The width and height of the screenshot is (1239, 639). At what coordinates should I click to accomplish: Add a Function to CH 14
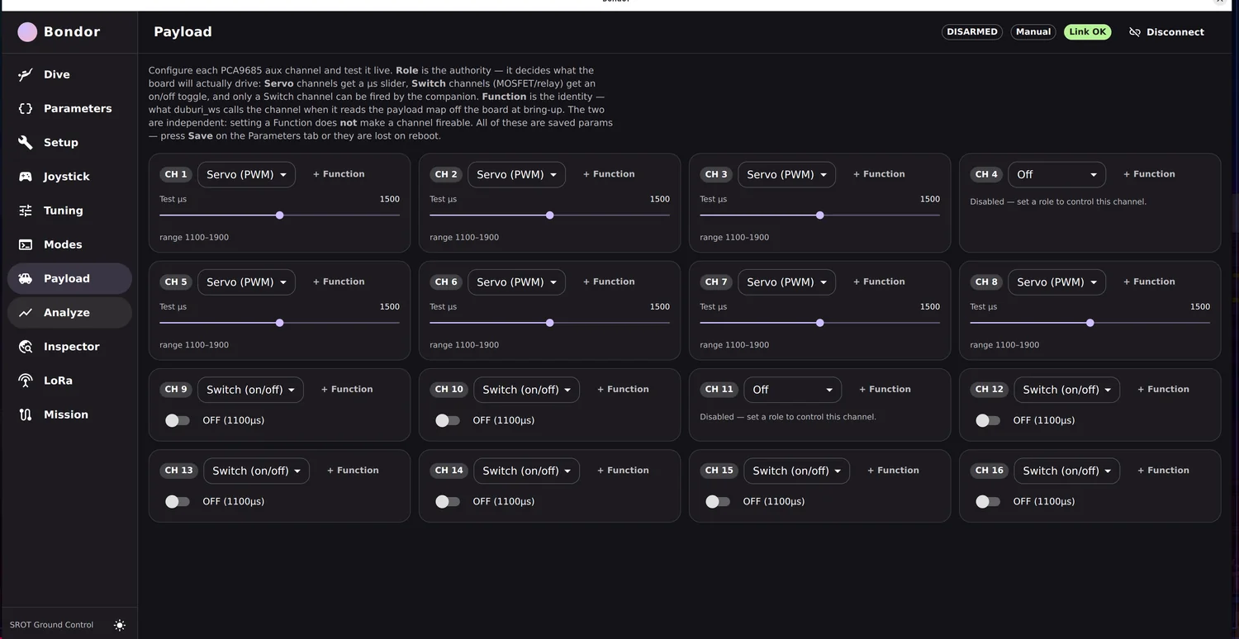[x=623, y=471]
